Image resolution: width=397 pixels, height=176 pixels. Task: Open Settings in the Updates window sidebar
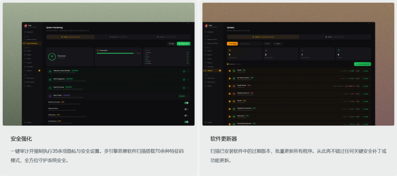(213, 122)
